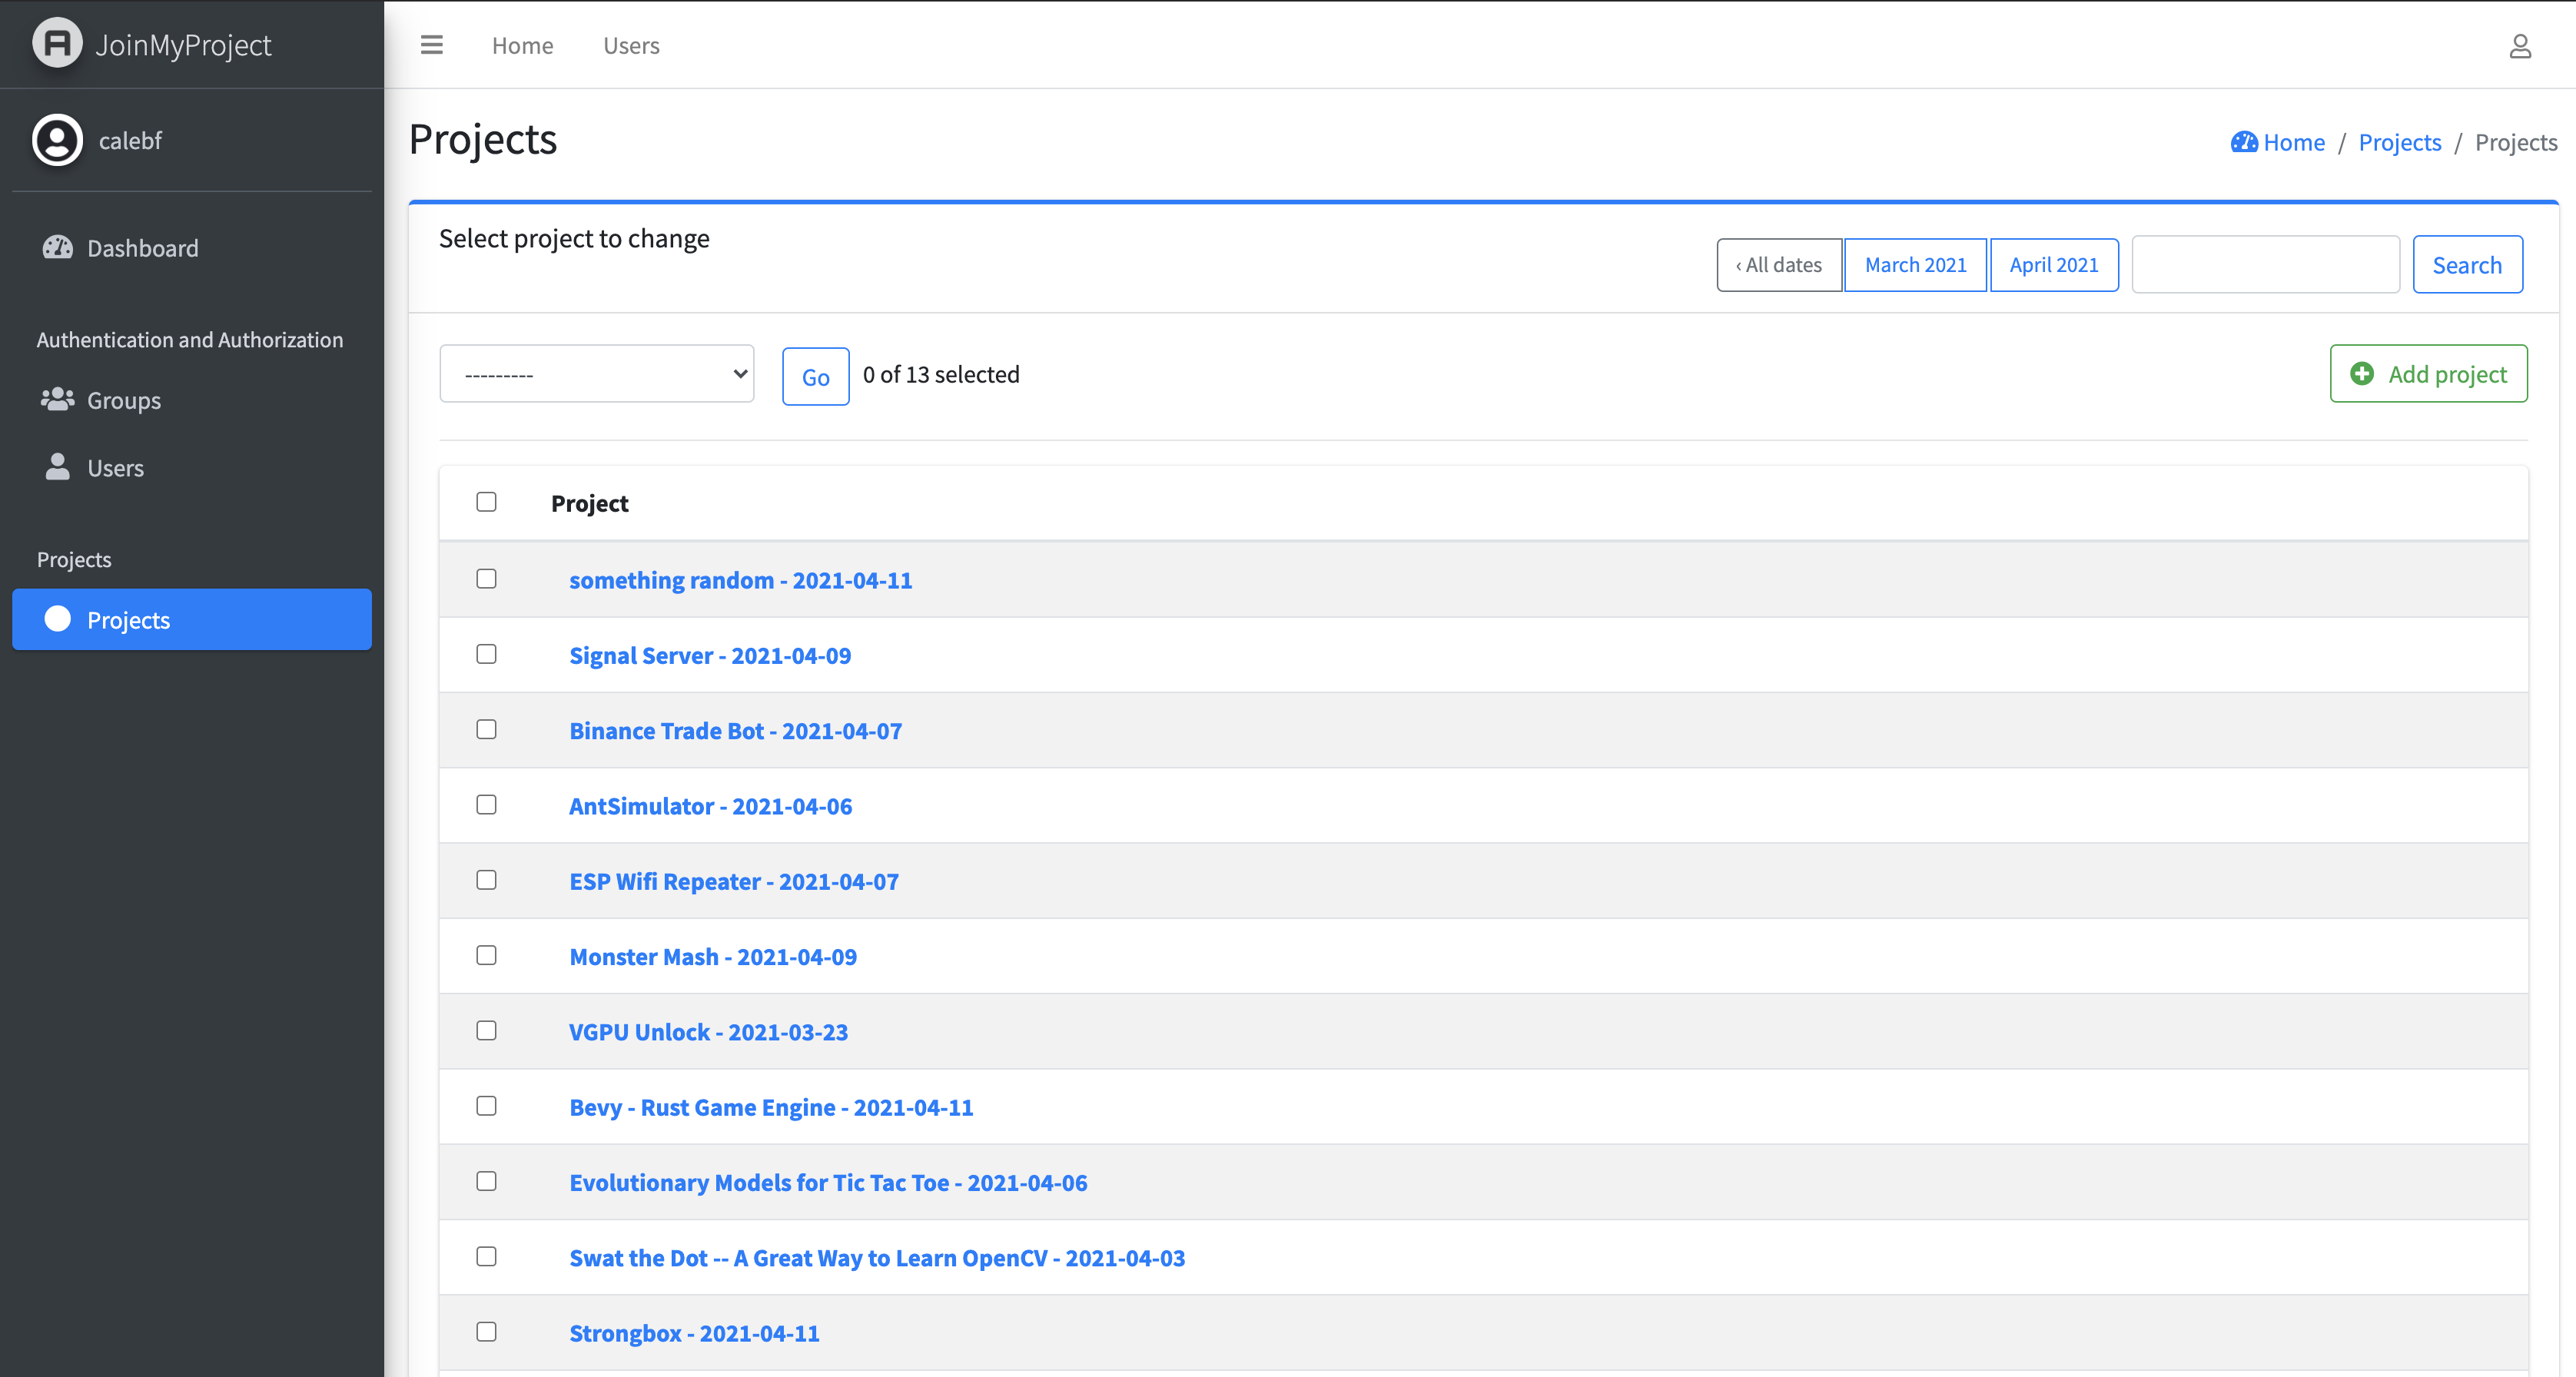Click the JoinMyProject logo icon
The width and height of the screenshot is (2576, 1377).
(x=57, y=44)
